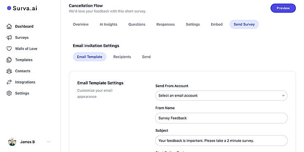Click the Cancellation Flow survey title
The height and width of the screenshot is (152, 304).
pyautogui.click(x=86, y=6)
